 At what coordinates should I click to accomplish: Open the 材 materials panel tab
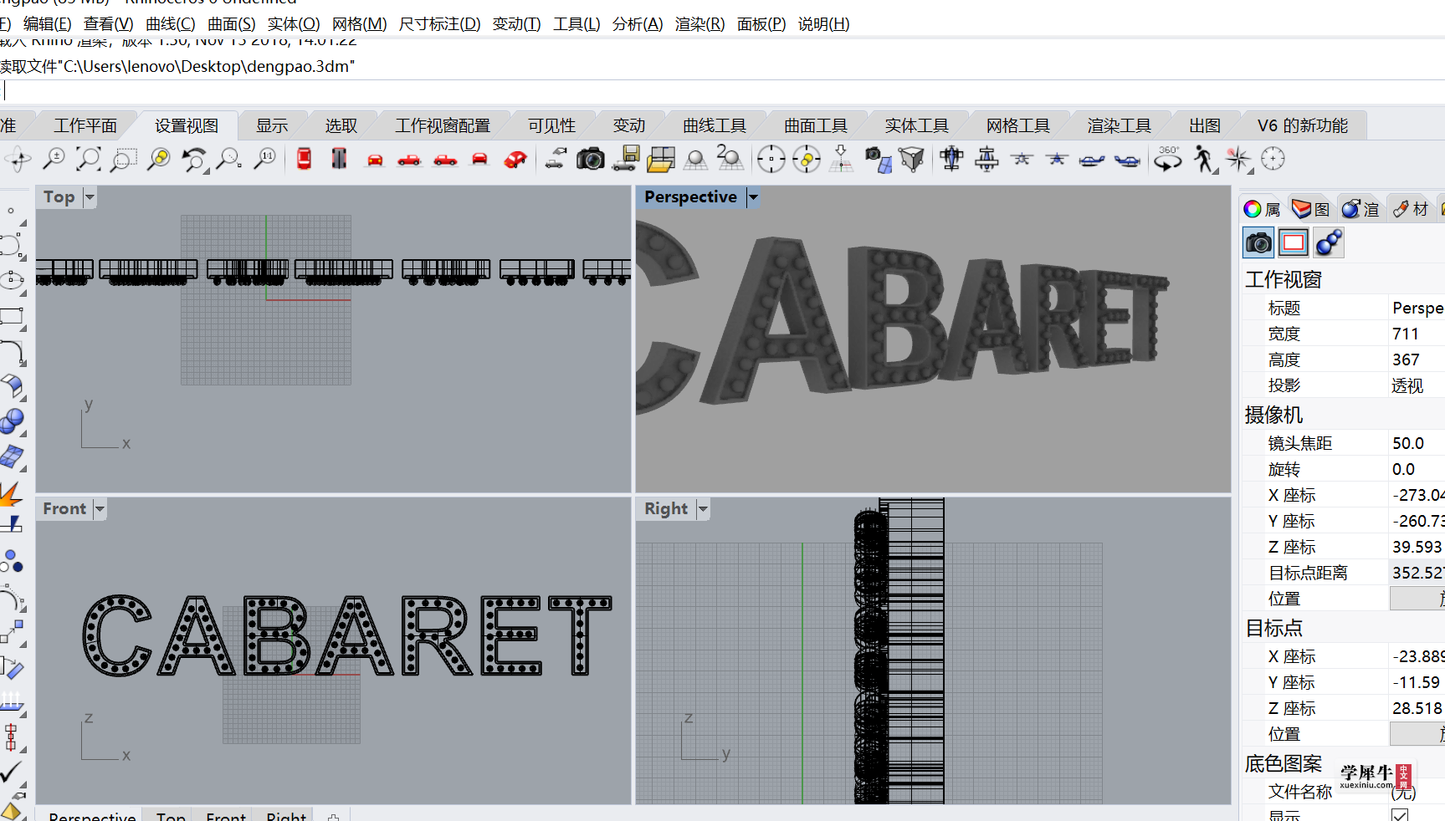(x=1411, y=209)
